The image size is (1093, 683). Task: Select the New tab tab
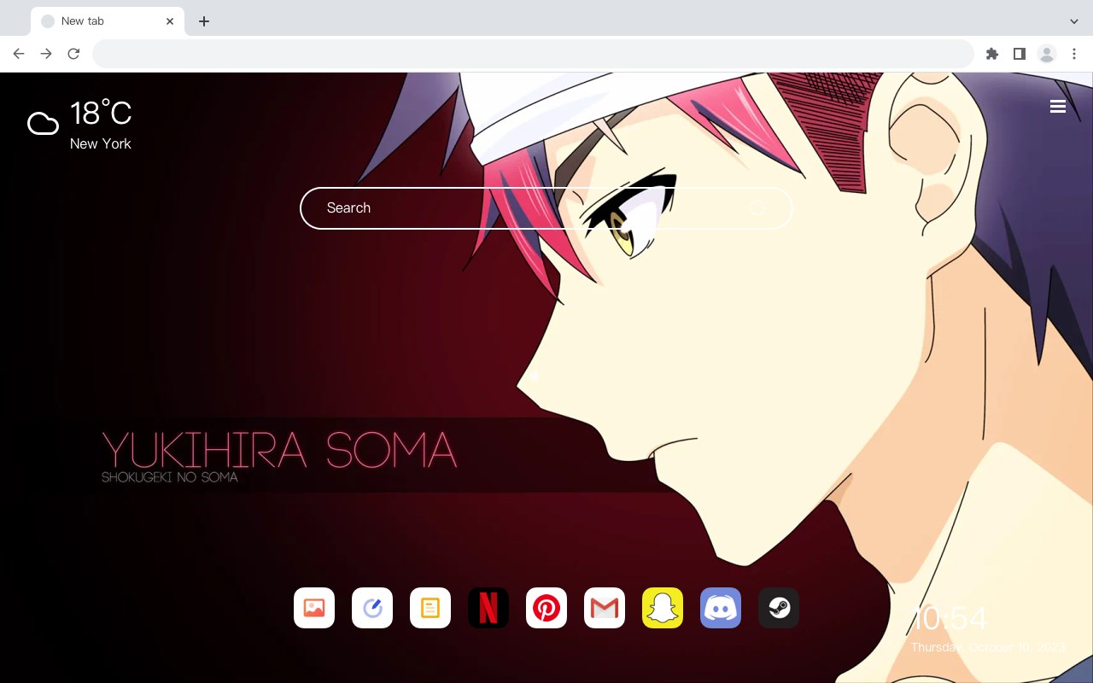coord(108,21)
